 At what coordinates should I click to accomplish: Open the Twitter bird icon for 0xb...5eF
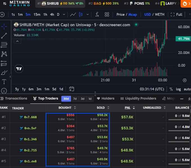point(21,128)
